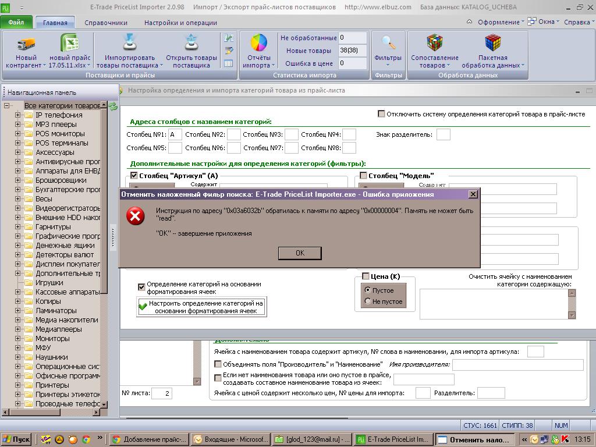
Task: Select the Пустое radio button
Action: click(368, 290)
